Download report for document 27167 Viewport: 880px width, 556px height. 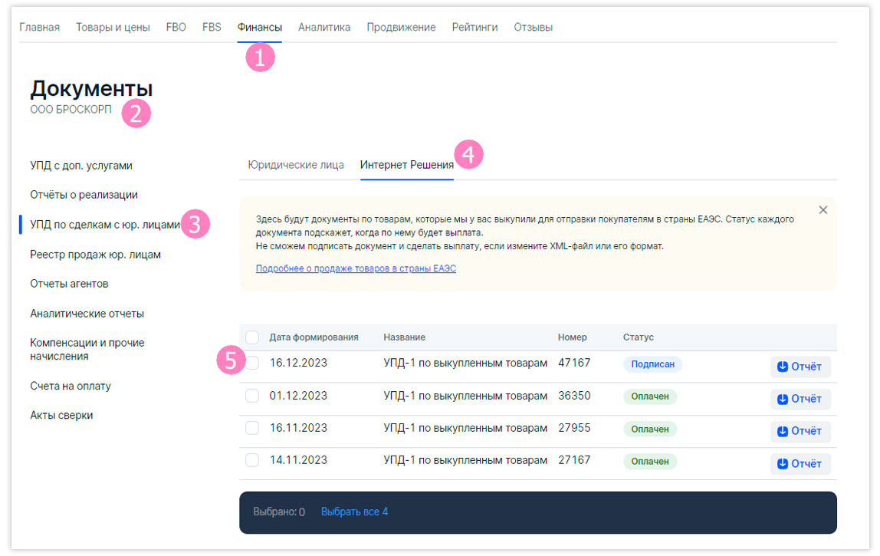800,463
